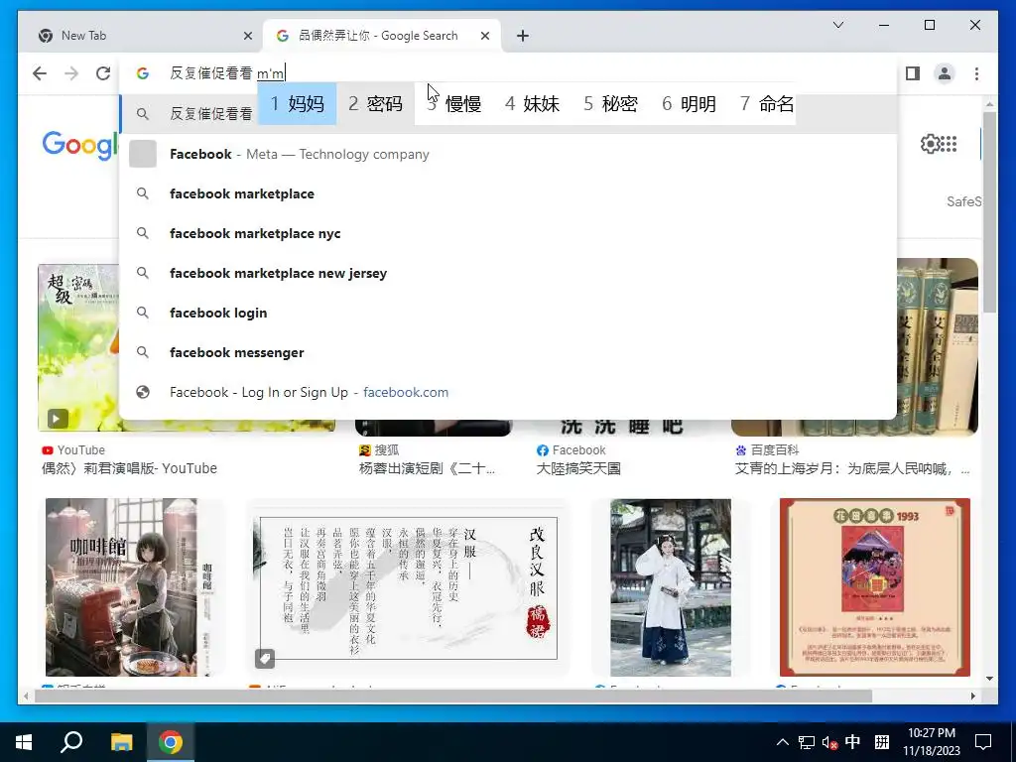This screenshot has width=1016, height=762.
Task: Show hidden system tray icons
Action: pos(782,742)
